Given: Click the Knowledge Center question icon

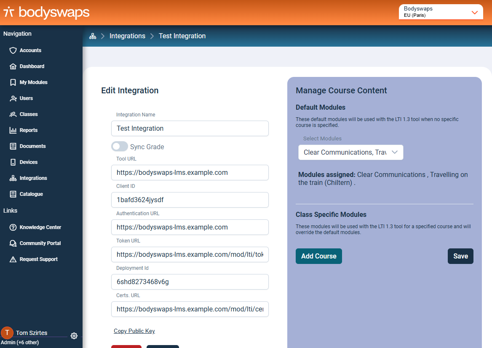Looking at the screenshot, I should [x=13, y=227].
